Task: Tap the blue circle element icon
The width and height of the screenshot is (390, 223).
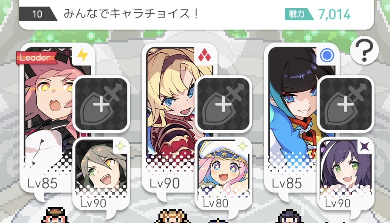Action: click(327, 56)
